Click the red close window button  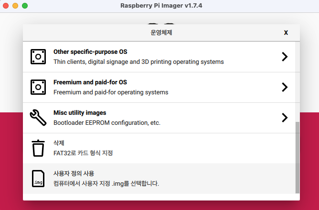(6, 6)
